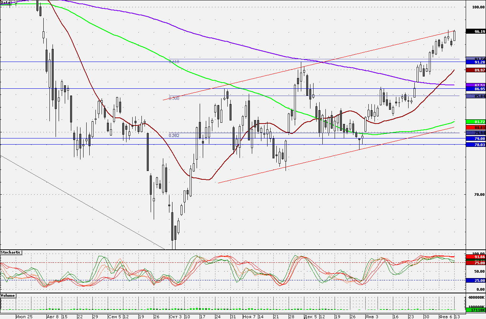This screenshot has width=486, height=319.
Task: Select the blue 91.28 price level tag
Action: tap(475, 62)
